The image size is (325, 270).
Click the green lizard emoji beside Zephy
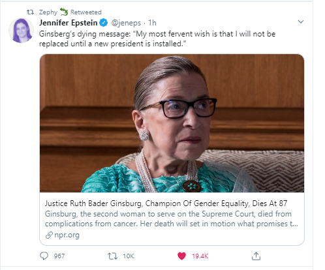64,12
